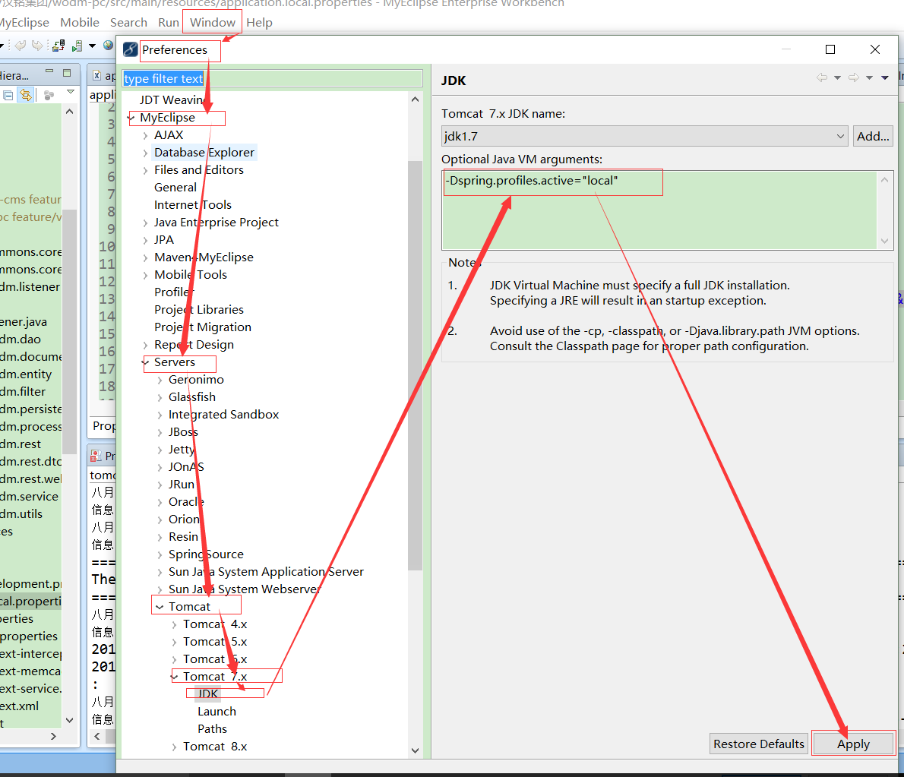Open the Search menu
Viewport: 904px width, 777px height.
click(128, 23)
